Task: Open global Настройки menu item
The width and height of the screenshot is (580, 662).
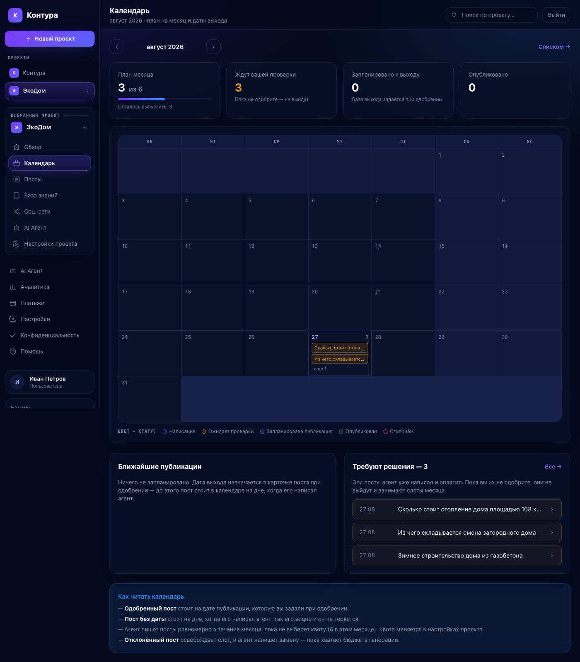Action: pyautogui.click(x=50, y=319)
